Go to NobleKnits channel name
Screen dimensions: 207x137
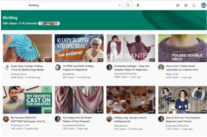click(69, 74)
